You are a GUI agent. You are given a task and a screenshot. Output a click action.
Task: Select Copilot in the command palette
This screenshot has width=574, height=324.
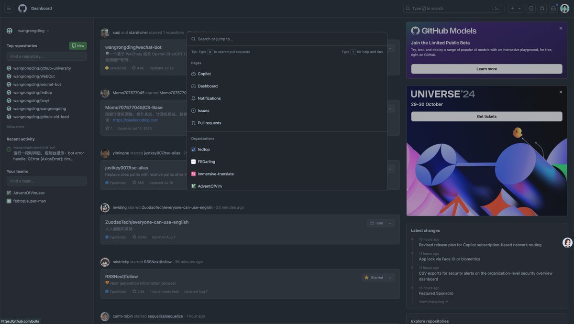(287, 74)
